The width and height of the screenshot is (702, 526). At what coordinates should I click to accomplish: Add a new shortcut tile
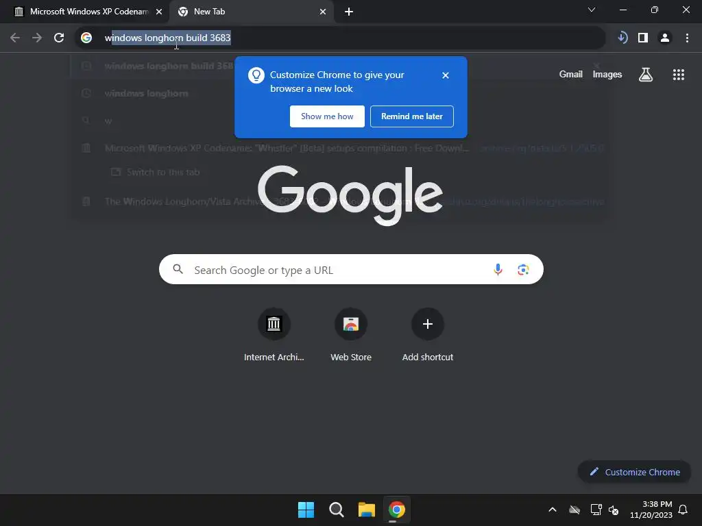[x=428, y=334]
